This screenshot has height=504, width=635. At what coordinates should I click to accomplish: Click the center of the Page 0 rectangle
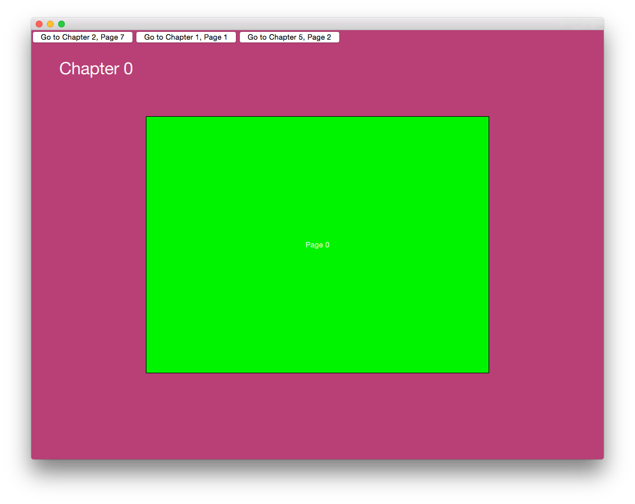point(317,245)
